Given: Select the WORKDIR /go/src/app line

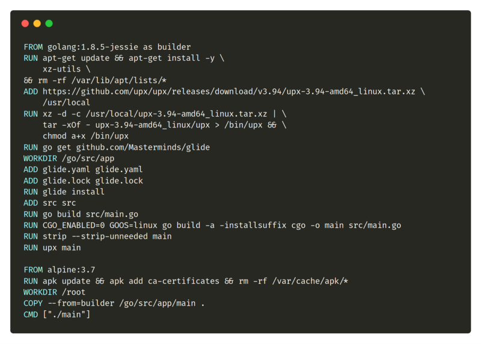Looking at the screenshot, I should pyautogui.click(x=69, y=158).
